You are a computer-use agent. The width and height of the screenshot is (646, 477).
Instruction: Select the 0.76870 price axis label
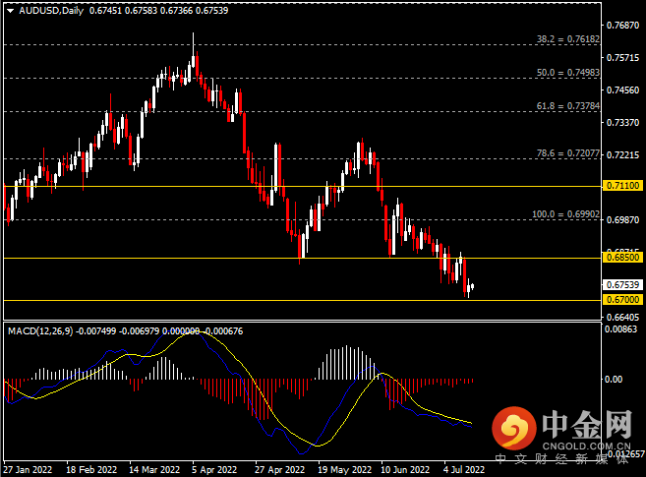pyautogui.click(x=622, y=26)
